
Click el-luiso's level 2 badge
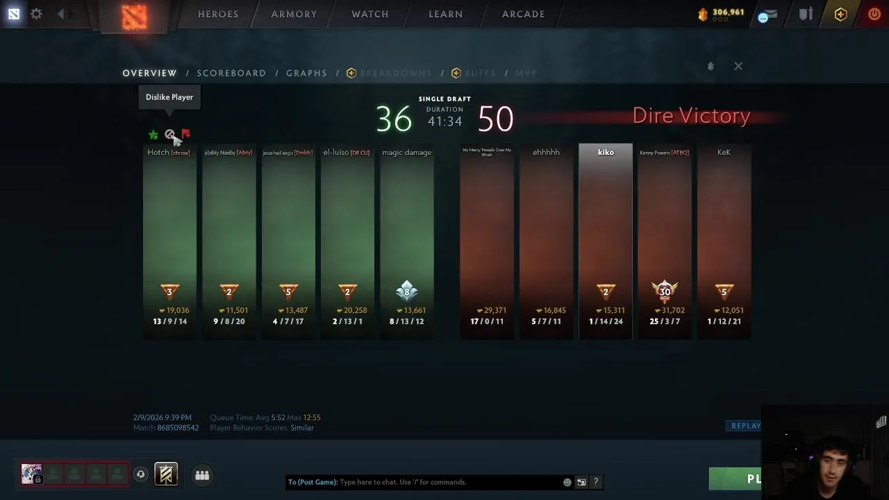pyautogui.click(x=348, y=292)
